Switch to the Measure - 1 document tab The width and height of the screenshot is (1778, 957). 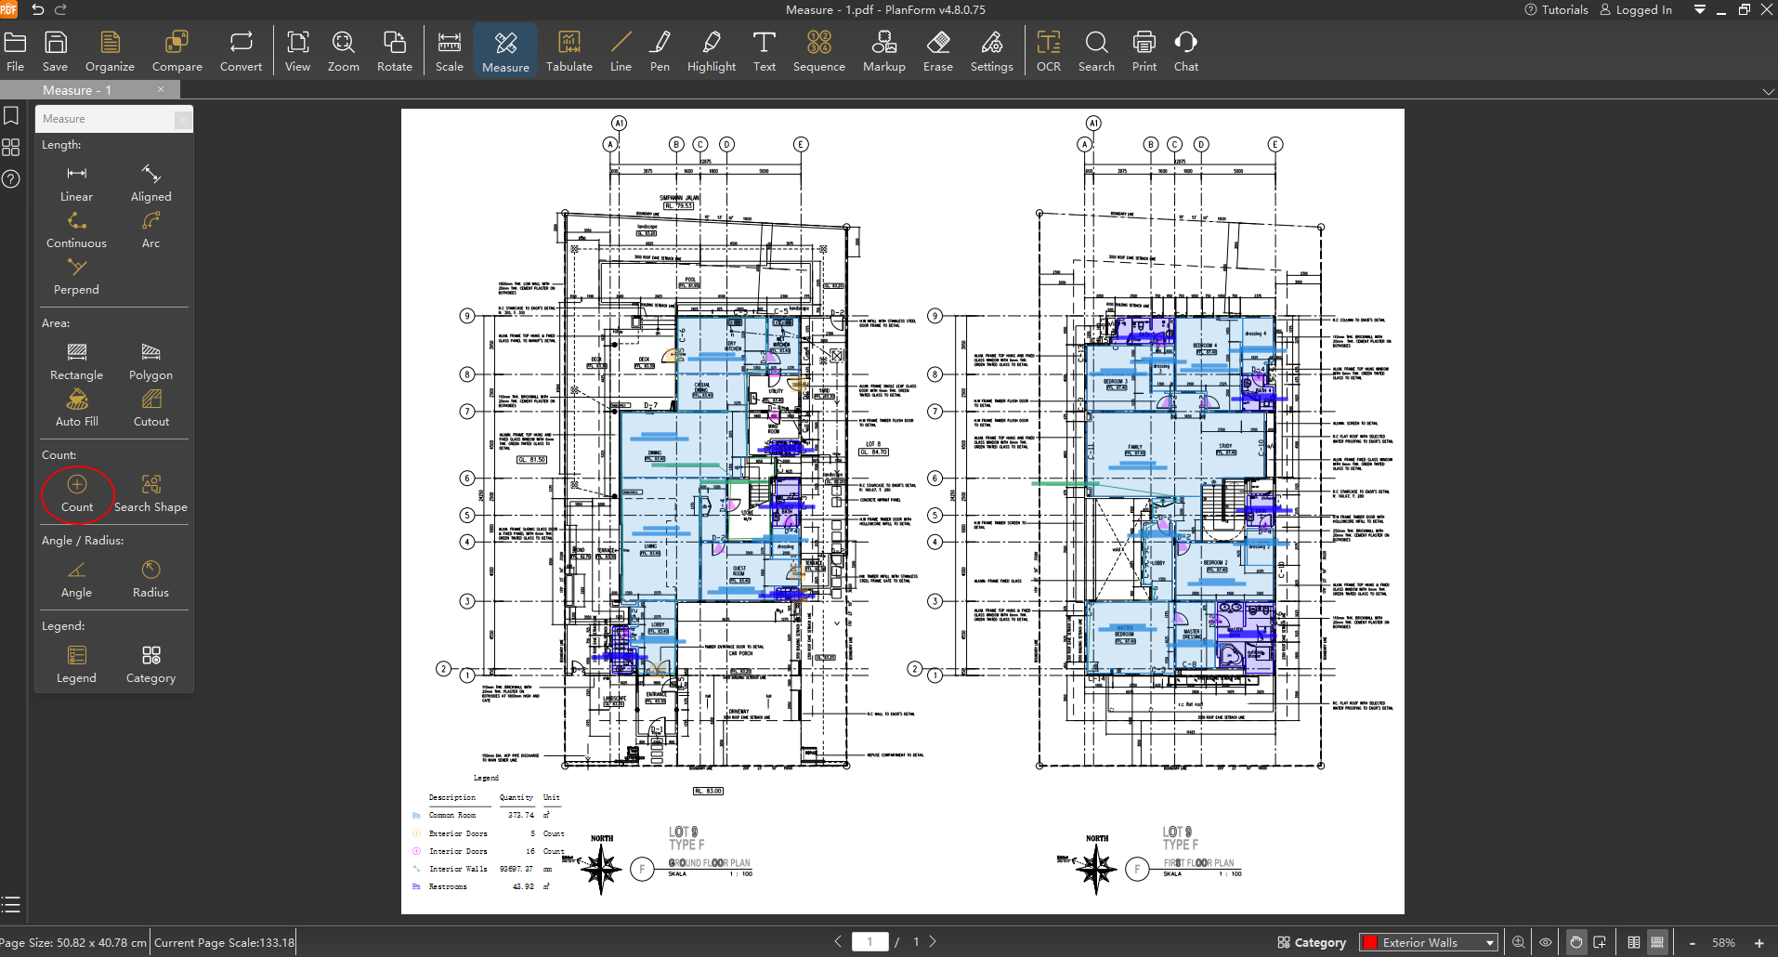coord(77,90)
